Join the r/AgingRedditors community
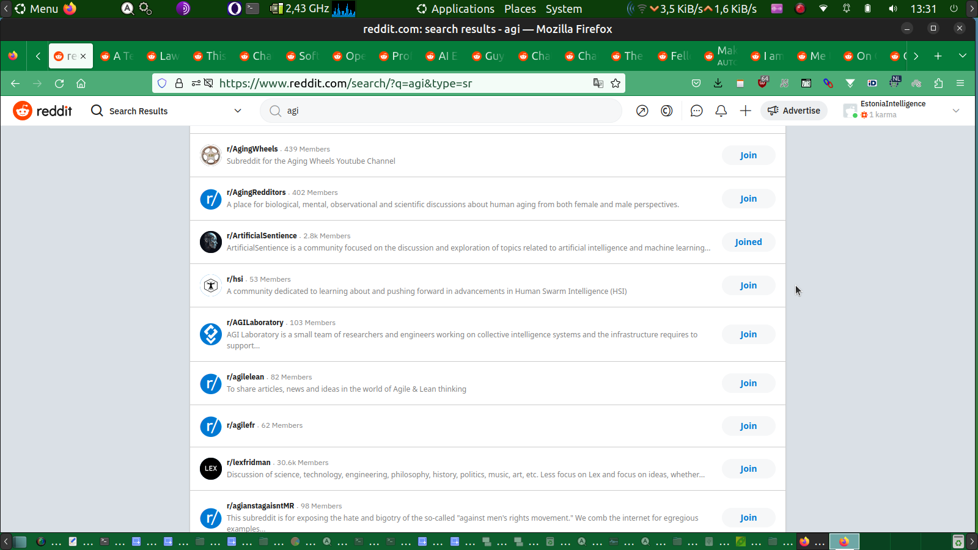 [748, 199]
